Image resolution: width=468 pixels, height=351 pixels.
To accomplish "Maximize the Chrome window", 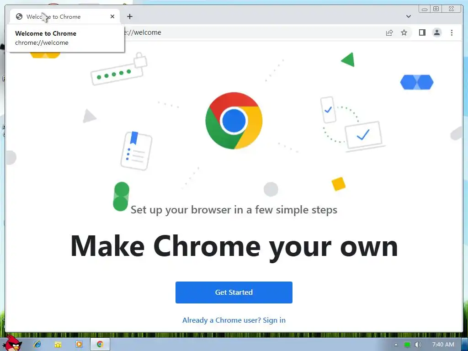I will (x=436, y=9).
